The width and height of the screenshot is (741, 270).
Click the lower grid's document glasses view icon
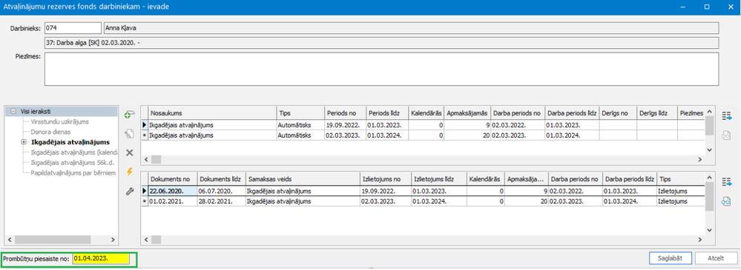[x=726, y=202]
